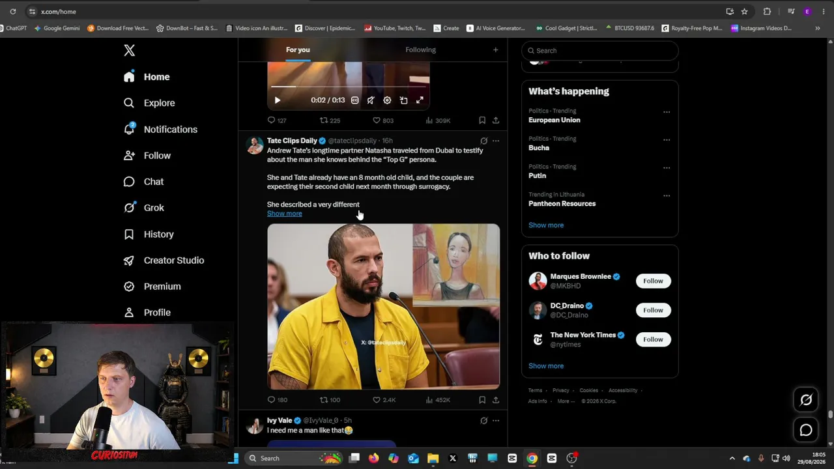
Task: Toggle picture-in-picture for video
Action: [x=403, y=100]
